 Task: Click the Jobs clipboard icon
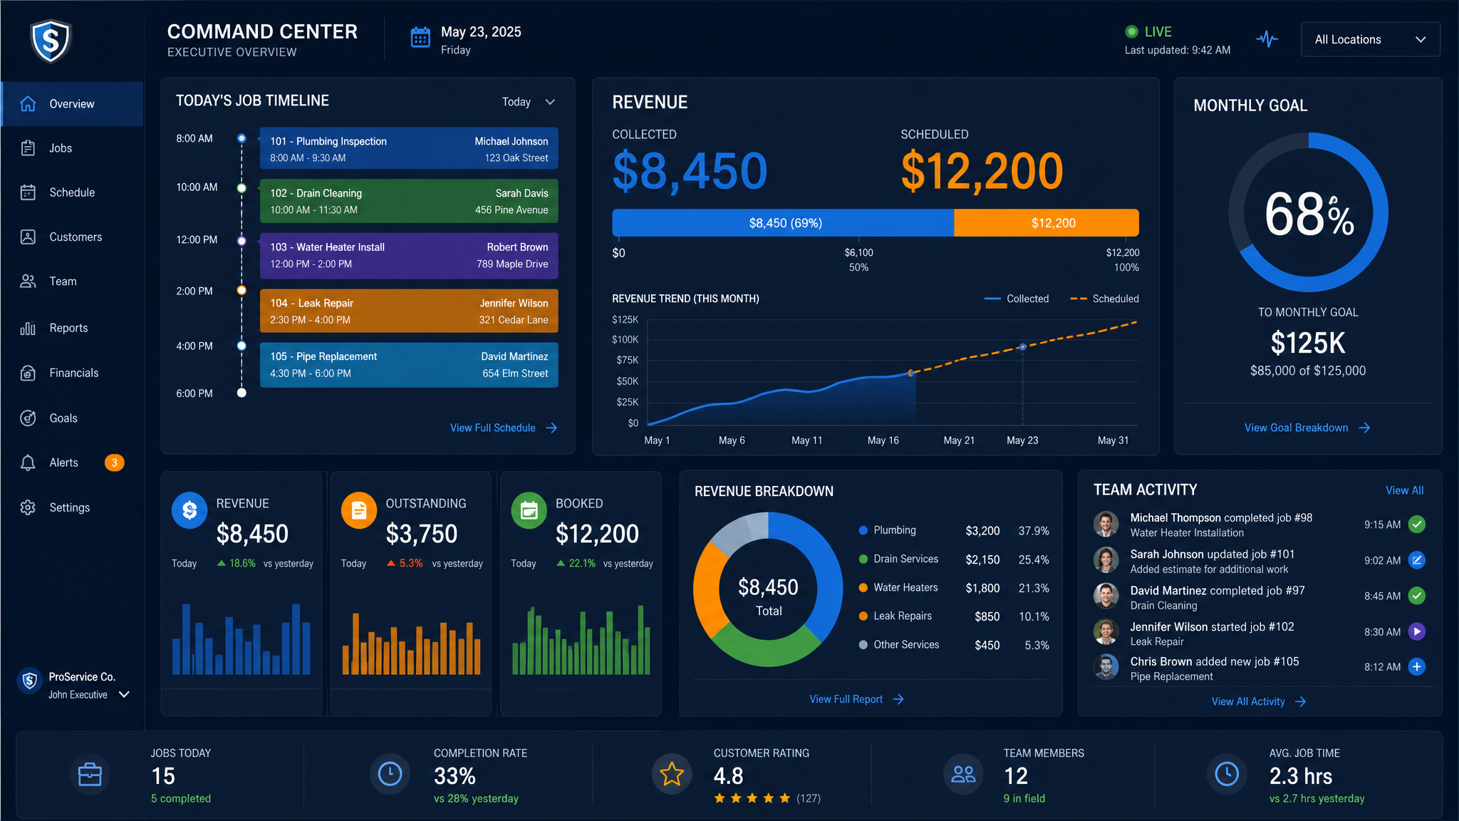tap(28, 148)
